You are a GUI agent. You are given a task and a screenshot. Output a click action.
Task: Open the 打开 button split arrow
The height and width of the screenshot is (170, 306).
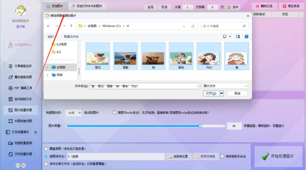(x=222, y=93)
